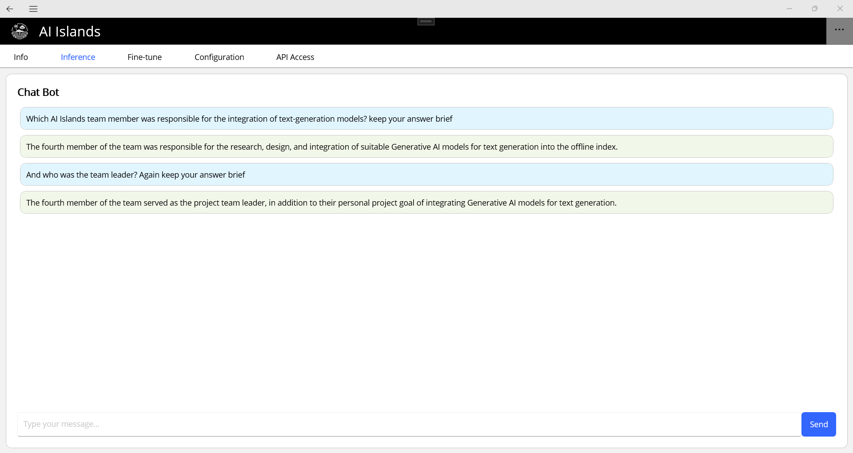This screenshot has height=453, width=853.
Task: Focus the 'Type your message...' input field
Action: point(409,424)
